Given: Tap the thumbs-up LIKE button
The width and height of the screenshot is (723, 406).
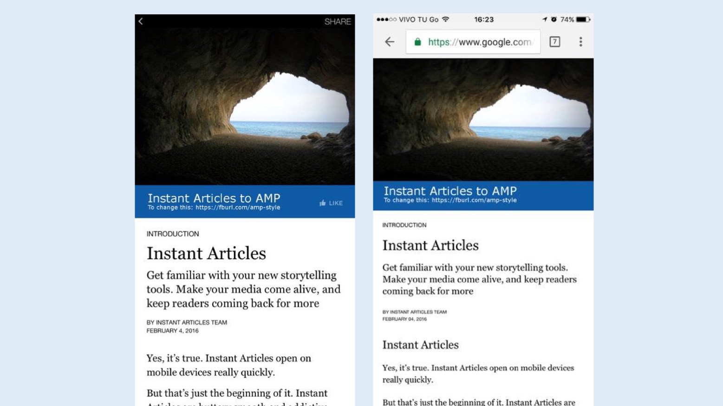Looking at the screenshot, I should (331, 203).
